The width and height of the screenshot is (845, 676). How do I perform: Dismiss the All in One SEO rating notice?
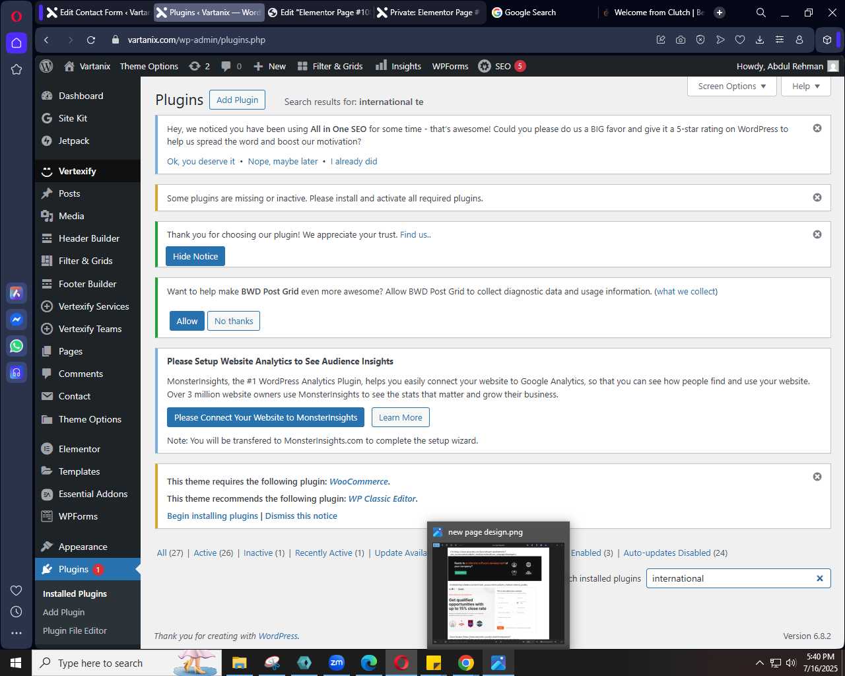pyautogui.click(x=817, y=128)
